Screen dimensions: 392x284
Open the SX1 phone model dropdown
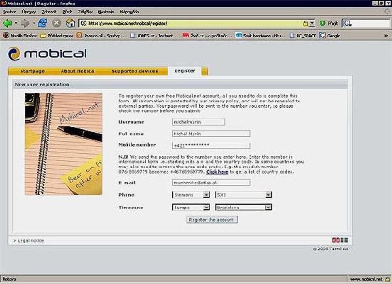[x=244, y=195]
